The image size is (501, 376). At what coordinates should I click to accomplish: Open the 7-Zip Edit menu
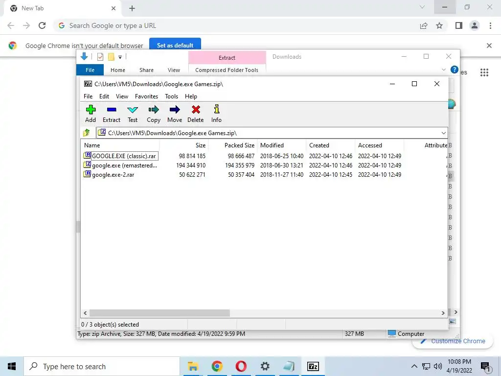tap(104, 96)
